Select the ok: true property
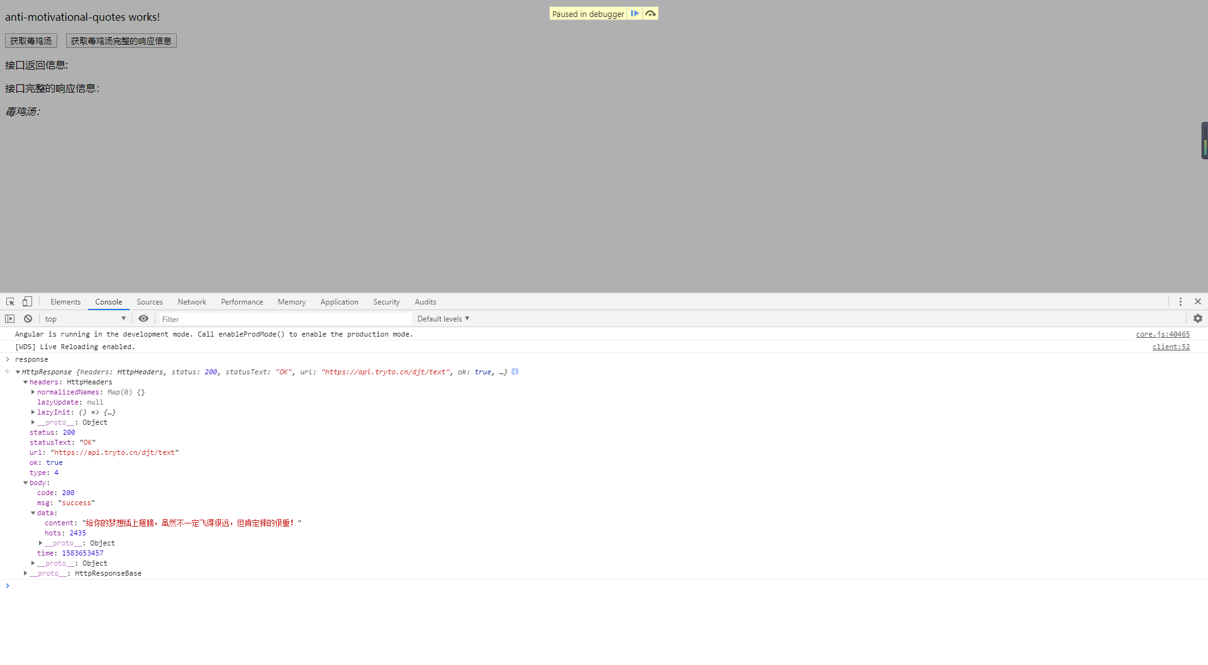Screen dimensions: 1208x665 tap(46, 462)
